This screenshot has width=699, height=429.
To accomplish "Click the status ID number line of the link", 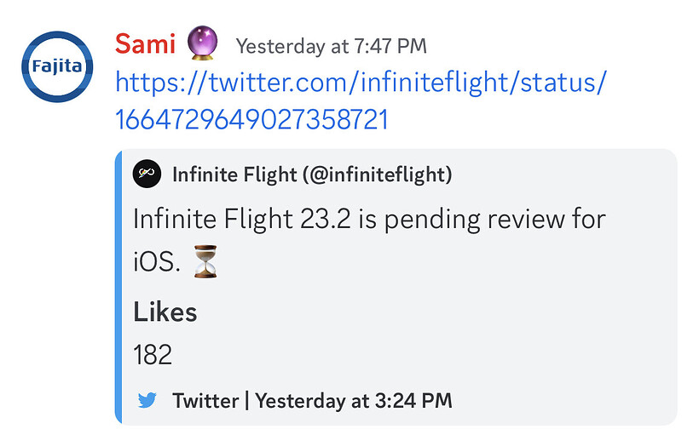I will [251, 119].
